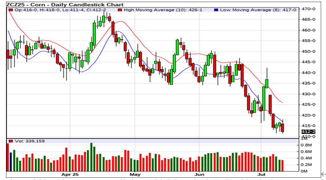The width and height of the screenshot is (326, 180).
Task: Click the 470-0 price axis label
Action: (x=308, y=9)
